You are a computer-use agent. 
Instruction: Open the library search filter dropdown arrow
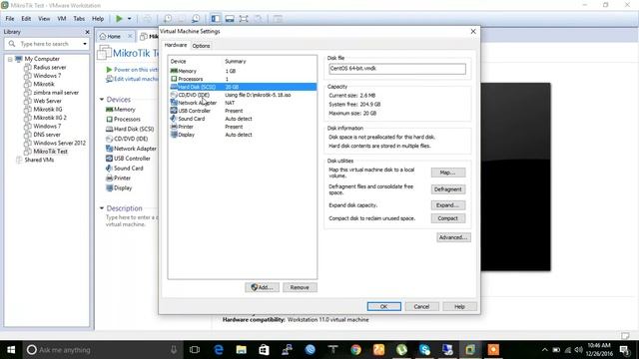pyautogui.click(x=85, y=44)
